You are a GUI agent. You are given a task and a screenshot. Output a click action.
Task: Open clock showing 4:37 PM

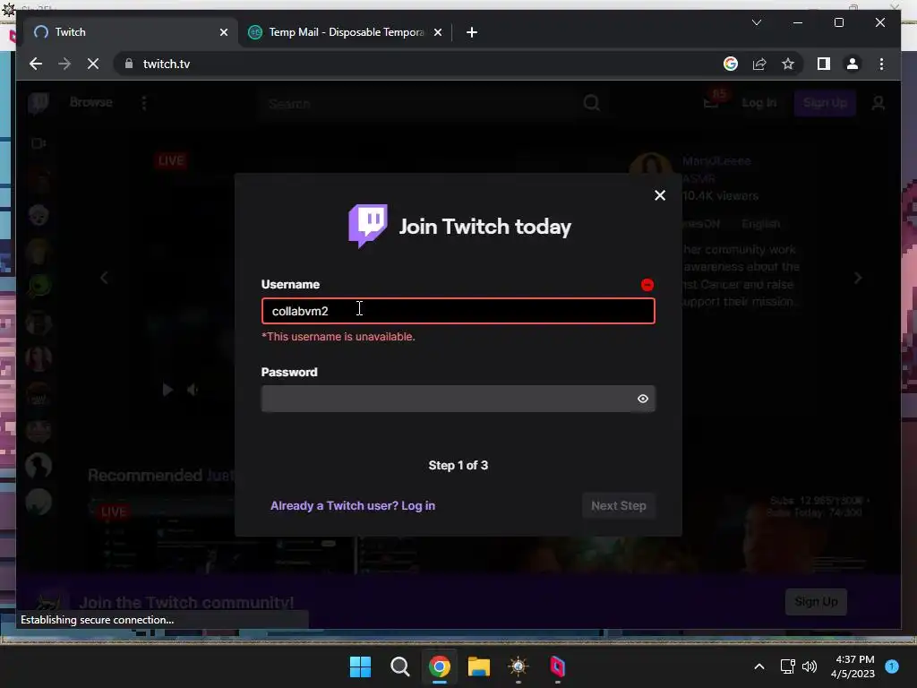pyautogui.click(x=853, y=666)
